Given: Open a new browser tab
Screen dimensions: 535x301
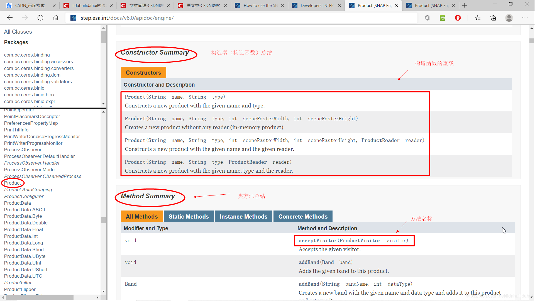Looking at the screenshot, I should click(x=465, y=5).
